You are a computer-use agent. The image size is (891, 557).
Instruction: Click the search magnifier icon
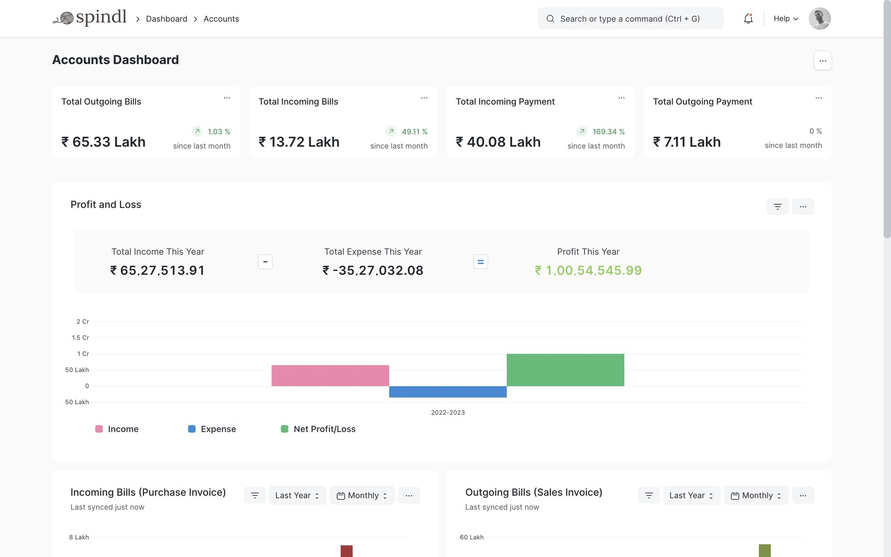[550, 19]
